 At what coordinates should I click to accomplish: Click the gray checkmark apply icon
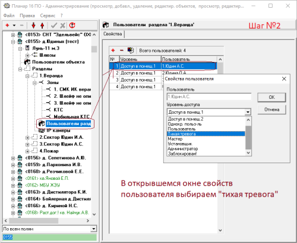click(x=54, y=25)
